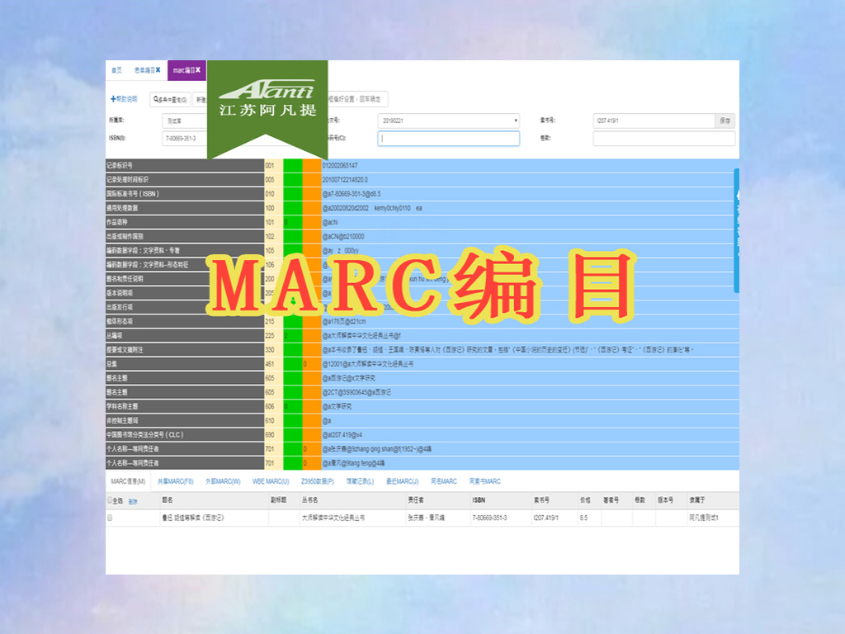Open the MARC信息(M) tab
845x634 pixels.
(x=128, y=481)
